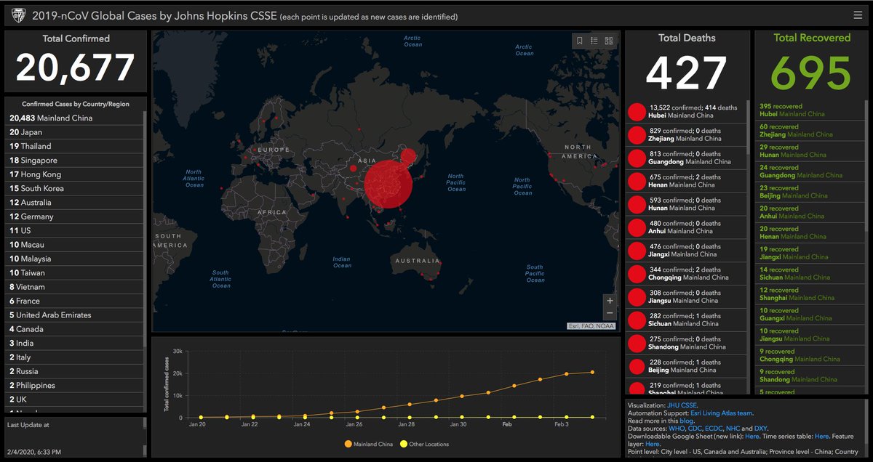Open the DXY data source link
Image resolution: width=873 pixels, height=462 pixels.
[760, 429]
